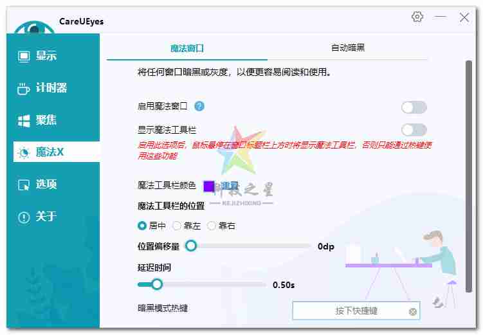Click the 0.50s delay value
The width and height of the screenshot is (483, 335).
tap(284, 285)
